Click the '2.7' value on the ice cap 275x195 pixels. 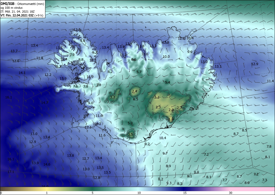point(179,108)
